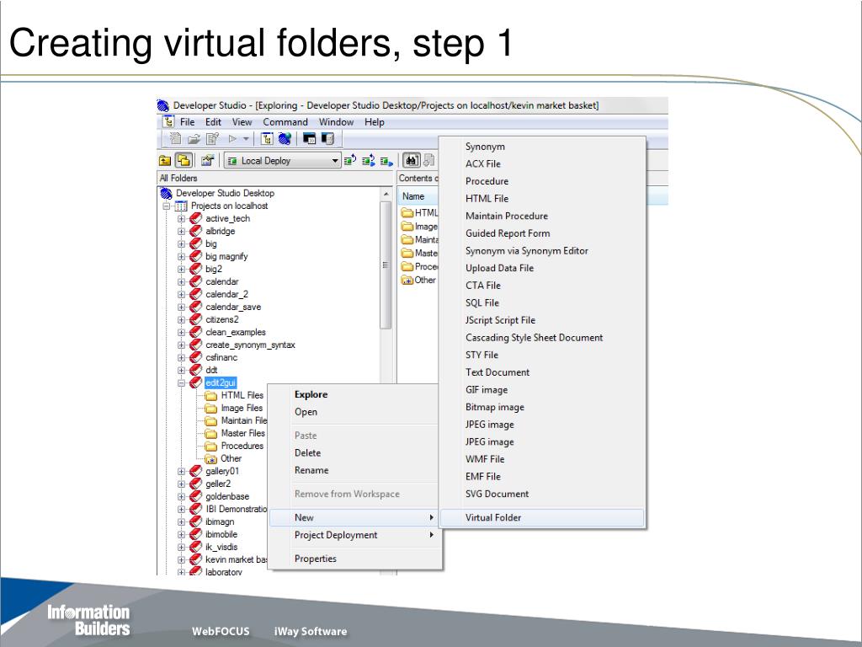Choose Upload Data File in the submenu
This screenshot has width=862, height=647.
[x=543, y=268]
